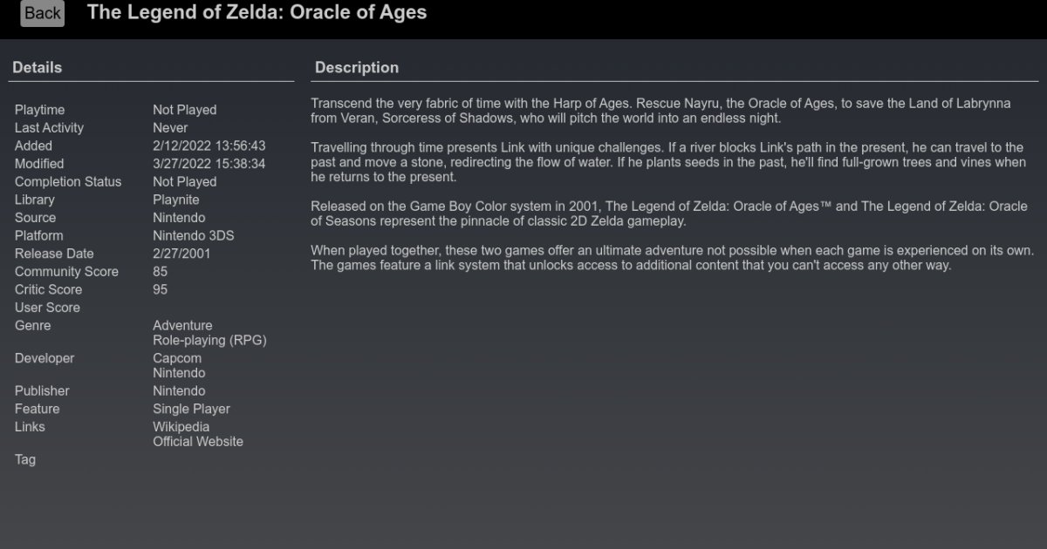Click the Description section heading

356,68
